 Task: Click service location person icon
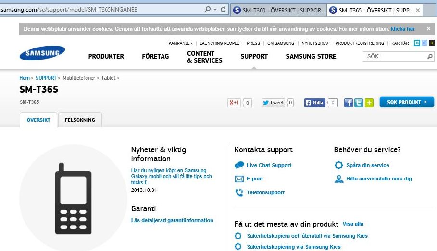coord(338,179)
